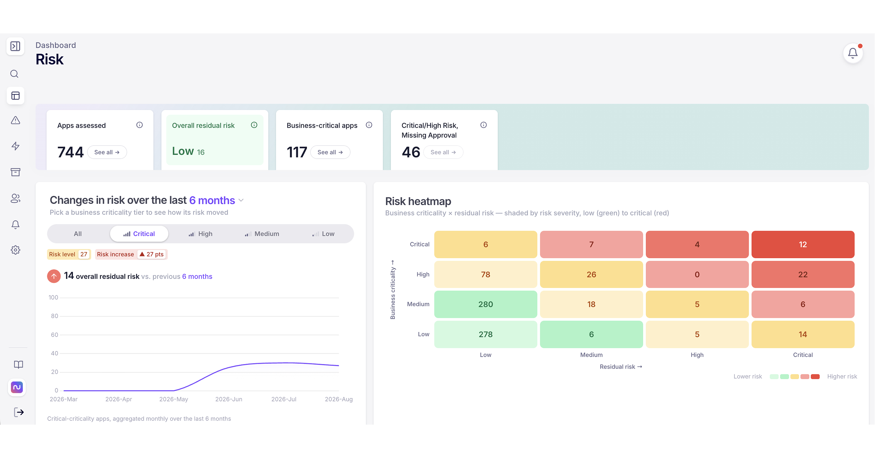Screen dimensions: 875x458
Task: Open the 6 months period dropdown
Action: 216,200
